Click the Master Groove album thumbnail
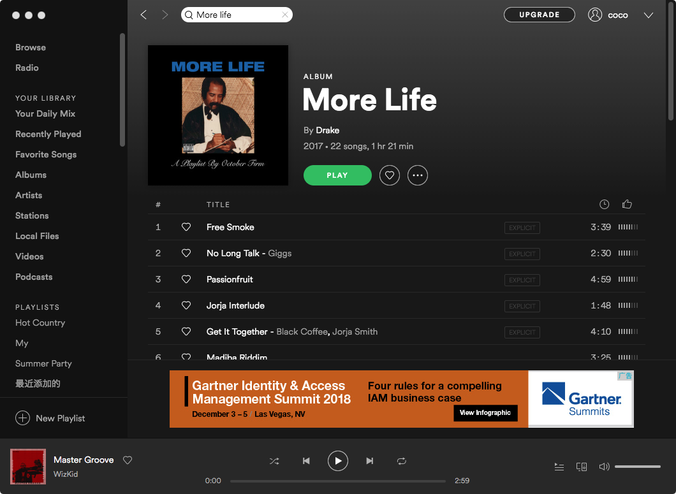This screenshot has width=676, height=494. click(28, 467)
